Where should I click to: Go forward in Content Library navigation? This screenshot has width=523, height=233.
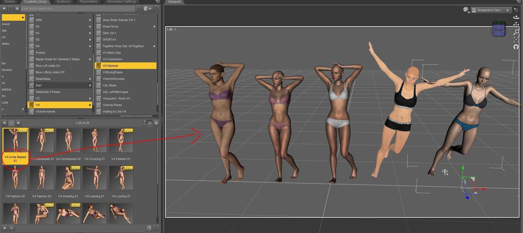pos(11,8)
